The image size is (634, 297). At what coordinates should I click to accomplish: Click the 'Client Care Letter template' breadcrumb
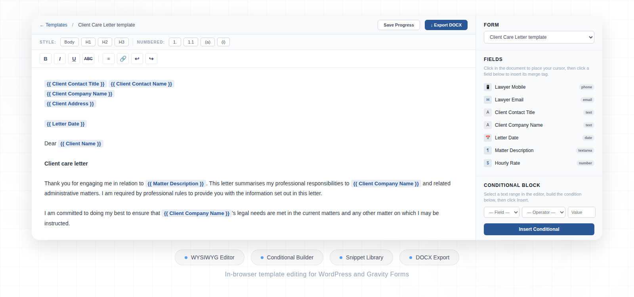(x=107, y=25)
